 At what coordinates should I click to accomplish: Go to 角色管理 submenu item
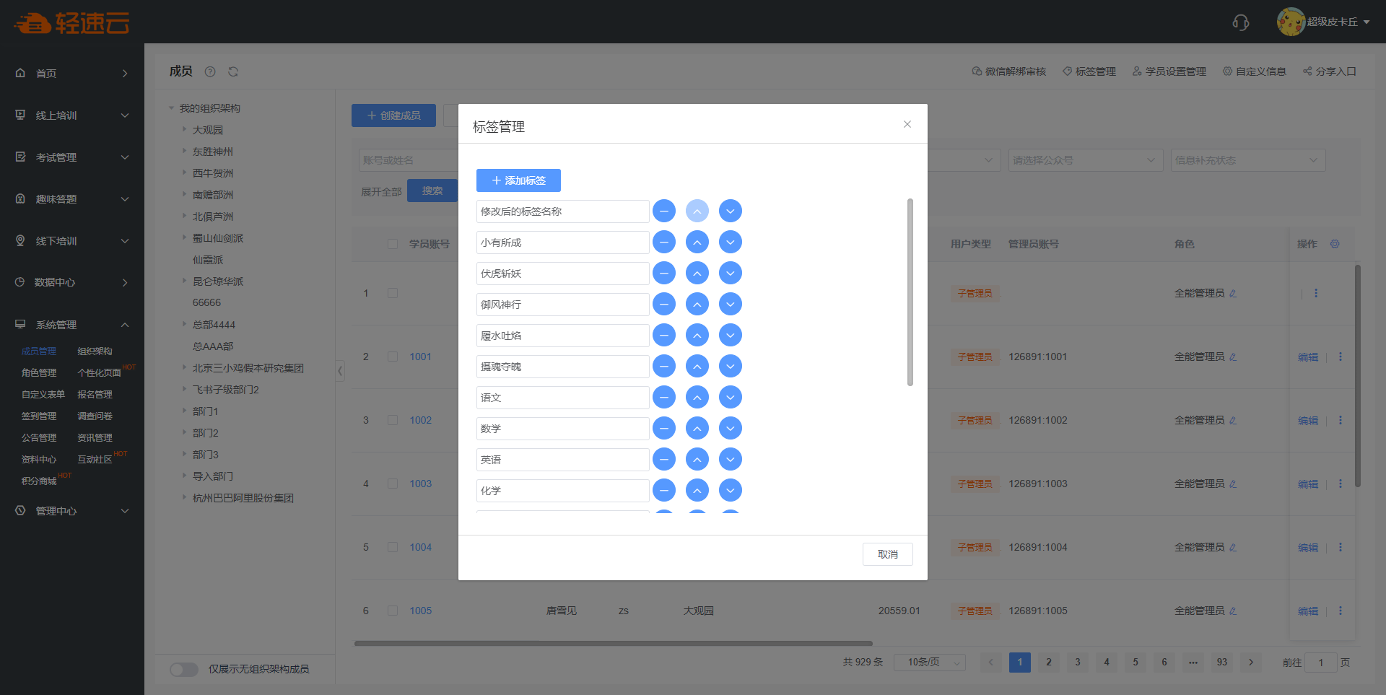[x=39, y=373]
